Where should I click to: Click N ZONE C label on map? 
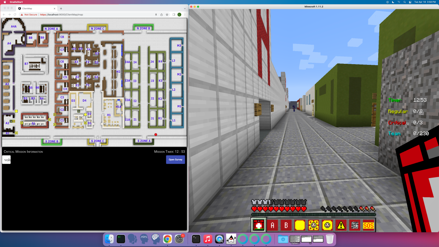pyautogui.click(x=97, y=28)
